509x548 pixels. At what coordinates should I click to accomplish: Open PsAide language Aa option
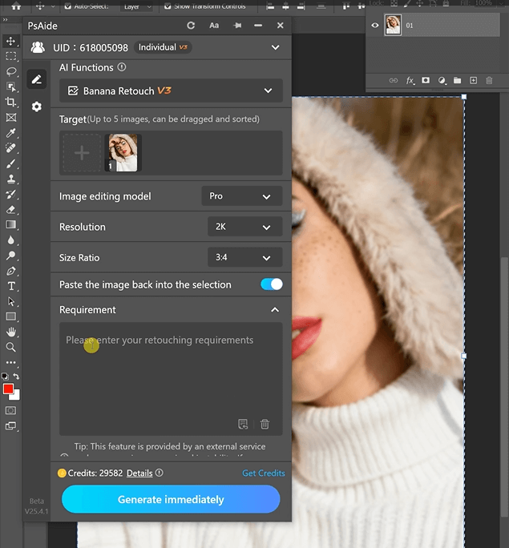click(214, 26)
